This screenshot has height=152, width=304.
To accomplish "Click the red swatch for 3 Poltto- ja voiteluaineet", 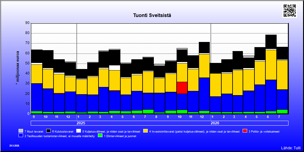I will 245,131.
